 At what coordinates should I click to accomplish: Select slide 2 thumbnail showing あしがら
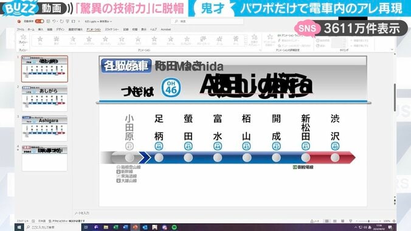[x=44, y=98]
